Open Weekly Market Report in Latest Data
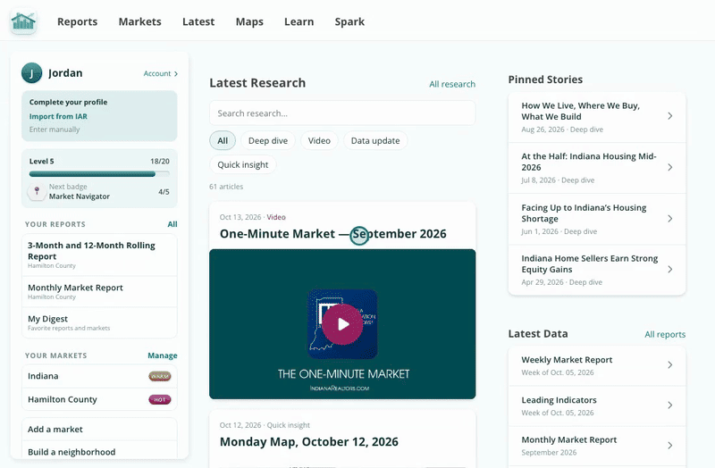This screenshot has width=715, height=468. click(x=597, y=365)
